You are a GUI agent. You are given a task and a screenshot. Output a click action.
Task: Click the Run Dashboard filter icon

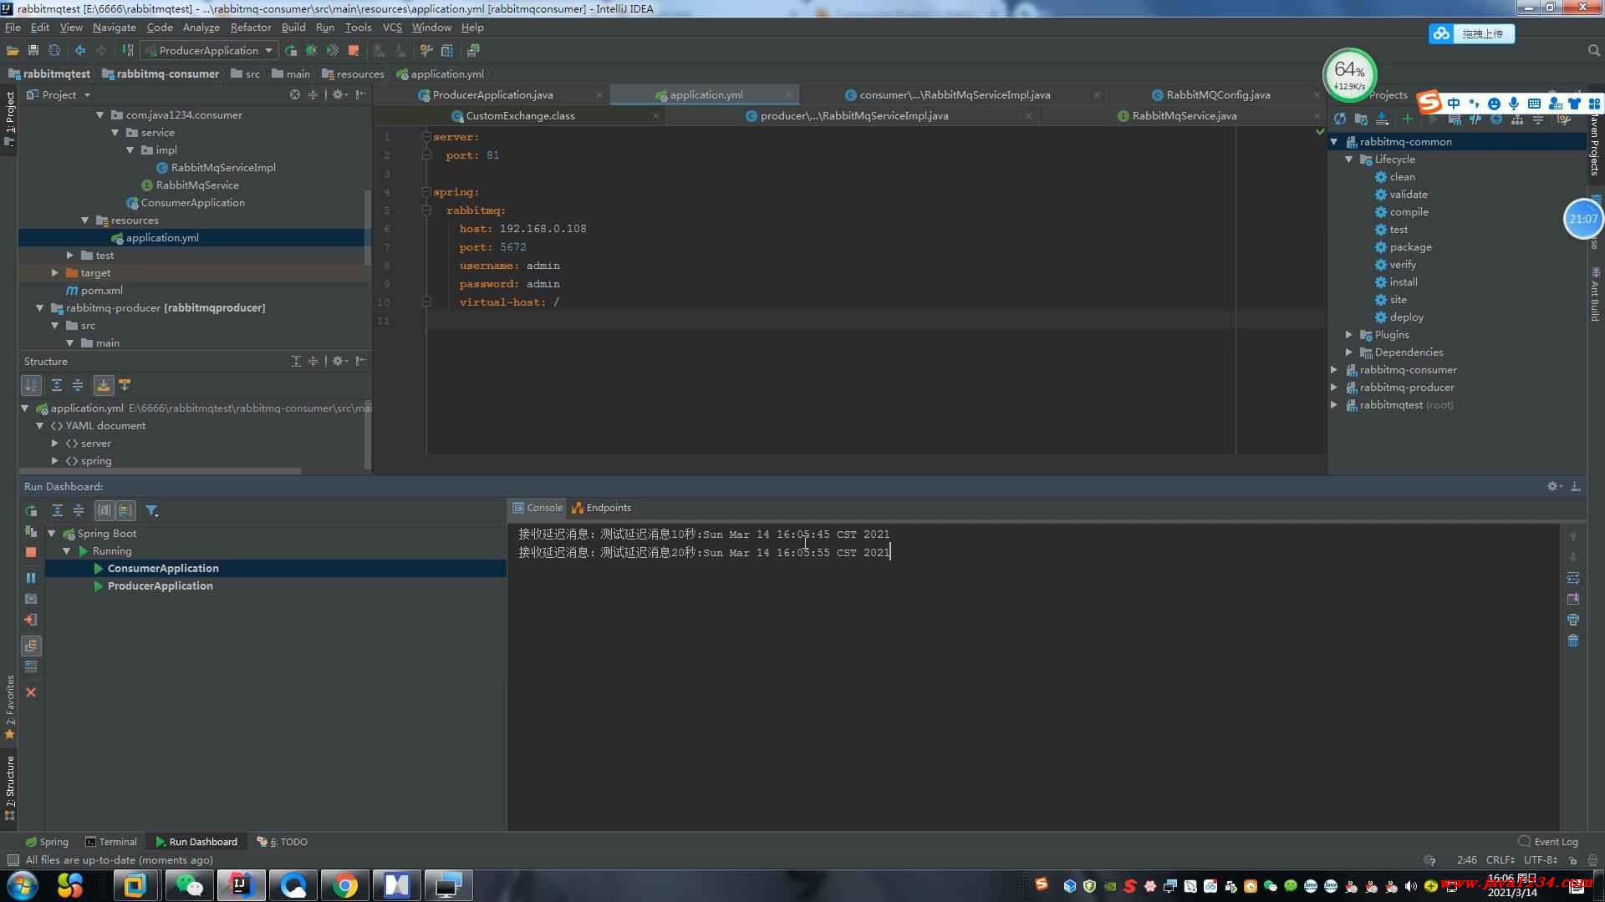click(152, 510)
